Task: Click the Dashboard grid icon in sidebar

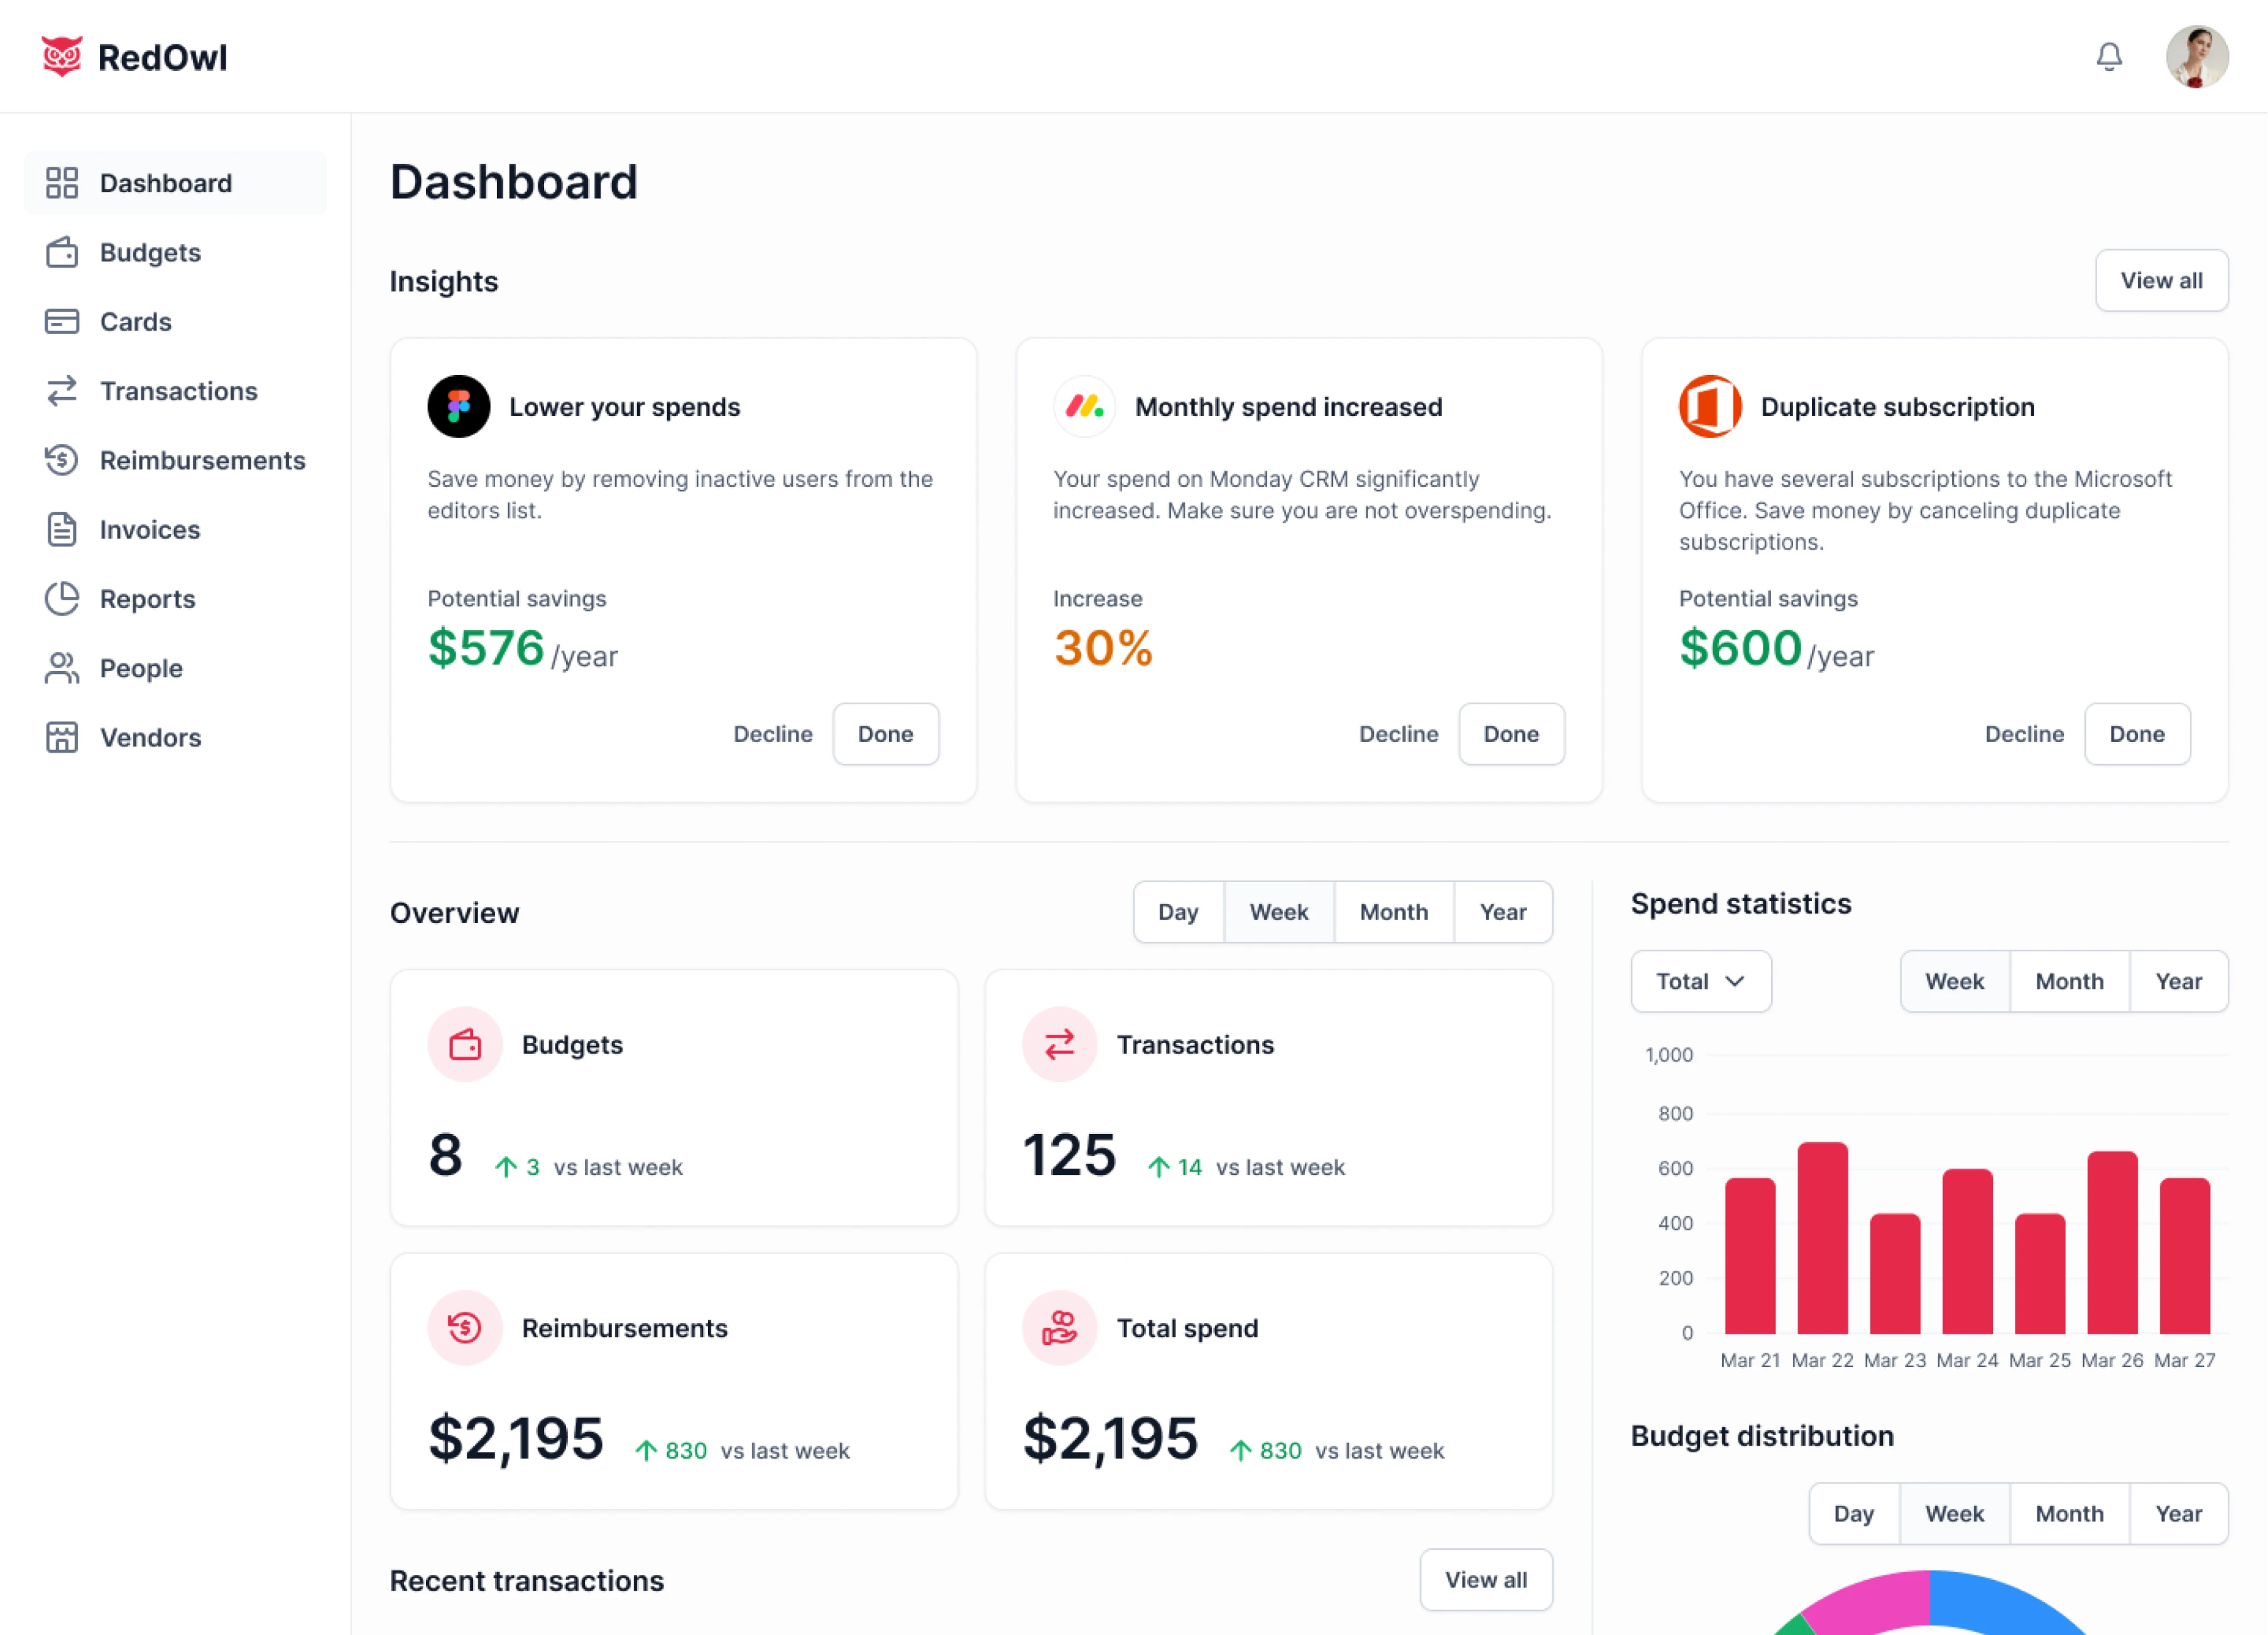Action: (62, 183)
